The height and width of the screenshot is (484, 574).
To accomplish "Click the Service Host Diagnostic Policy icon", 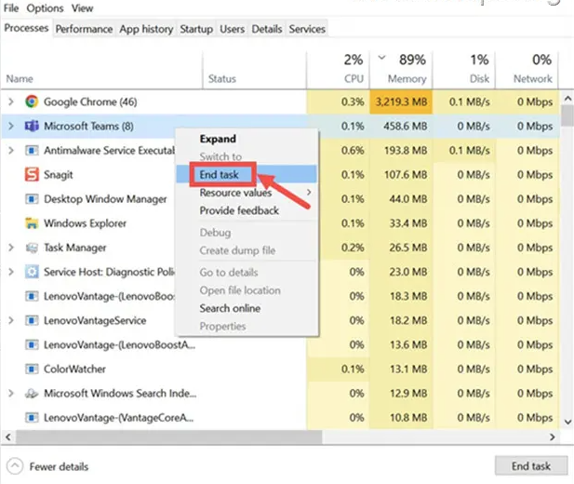I will point(32,272).
